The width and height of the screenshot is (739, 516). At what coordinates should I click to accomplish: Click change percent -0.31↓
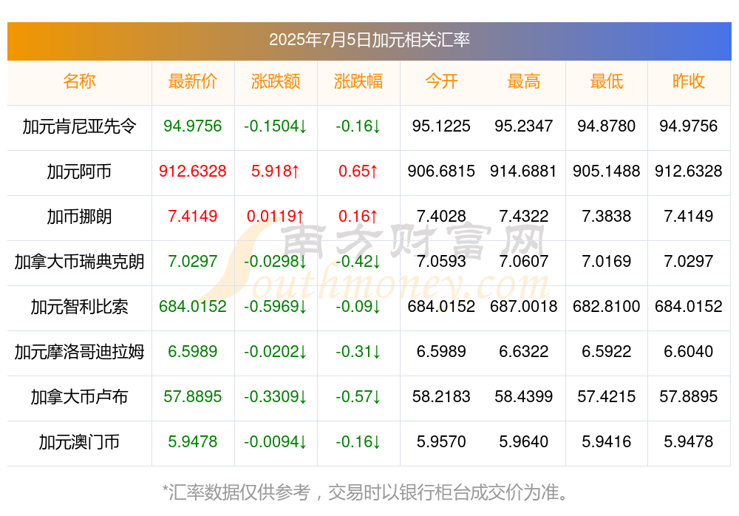[x=358, y=351]
